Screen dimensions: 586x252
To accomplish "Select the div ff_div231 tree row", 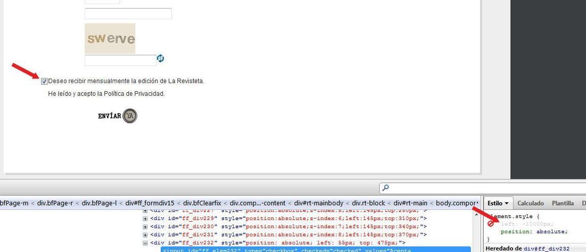I will point(289,235).
